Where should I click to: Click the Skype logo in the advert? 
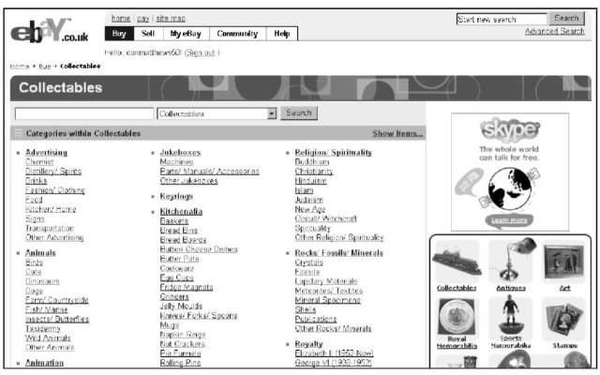tap(510, 129)
